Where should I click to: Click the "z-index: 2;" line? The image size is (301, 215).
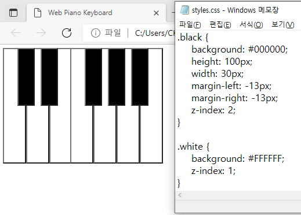click(213, 110)
